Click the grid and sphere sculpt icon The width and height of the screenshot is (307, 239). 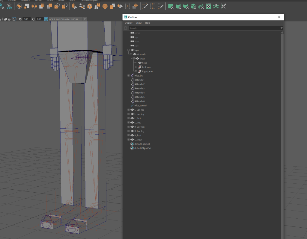(135, 6)
